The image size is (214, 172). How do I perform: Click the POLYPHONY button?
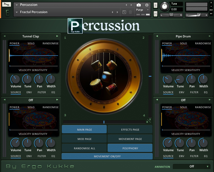click(130, 148)
